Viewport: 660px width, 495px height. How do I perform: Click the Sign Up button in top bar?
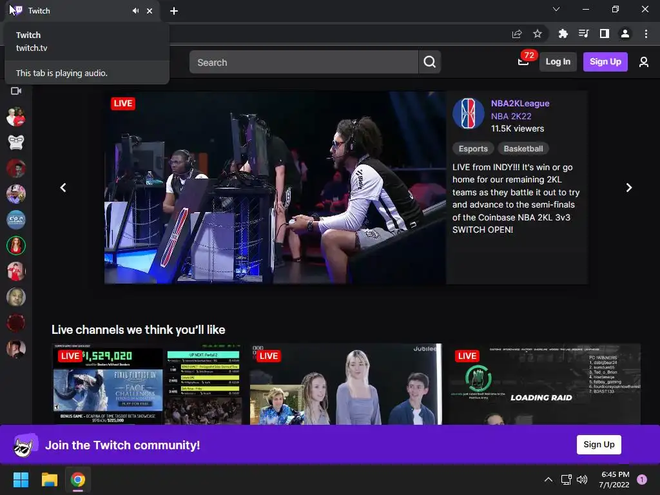(605, 62)
